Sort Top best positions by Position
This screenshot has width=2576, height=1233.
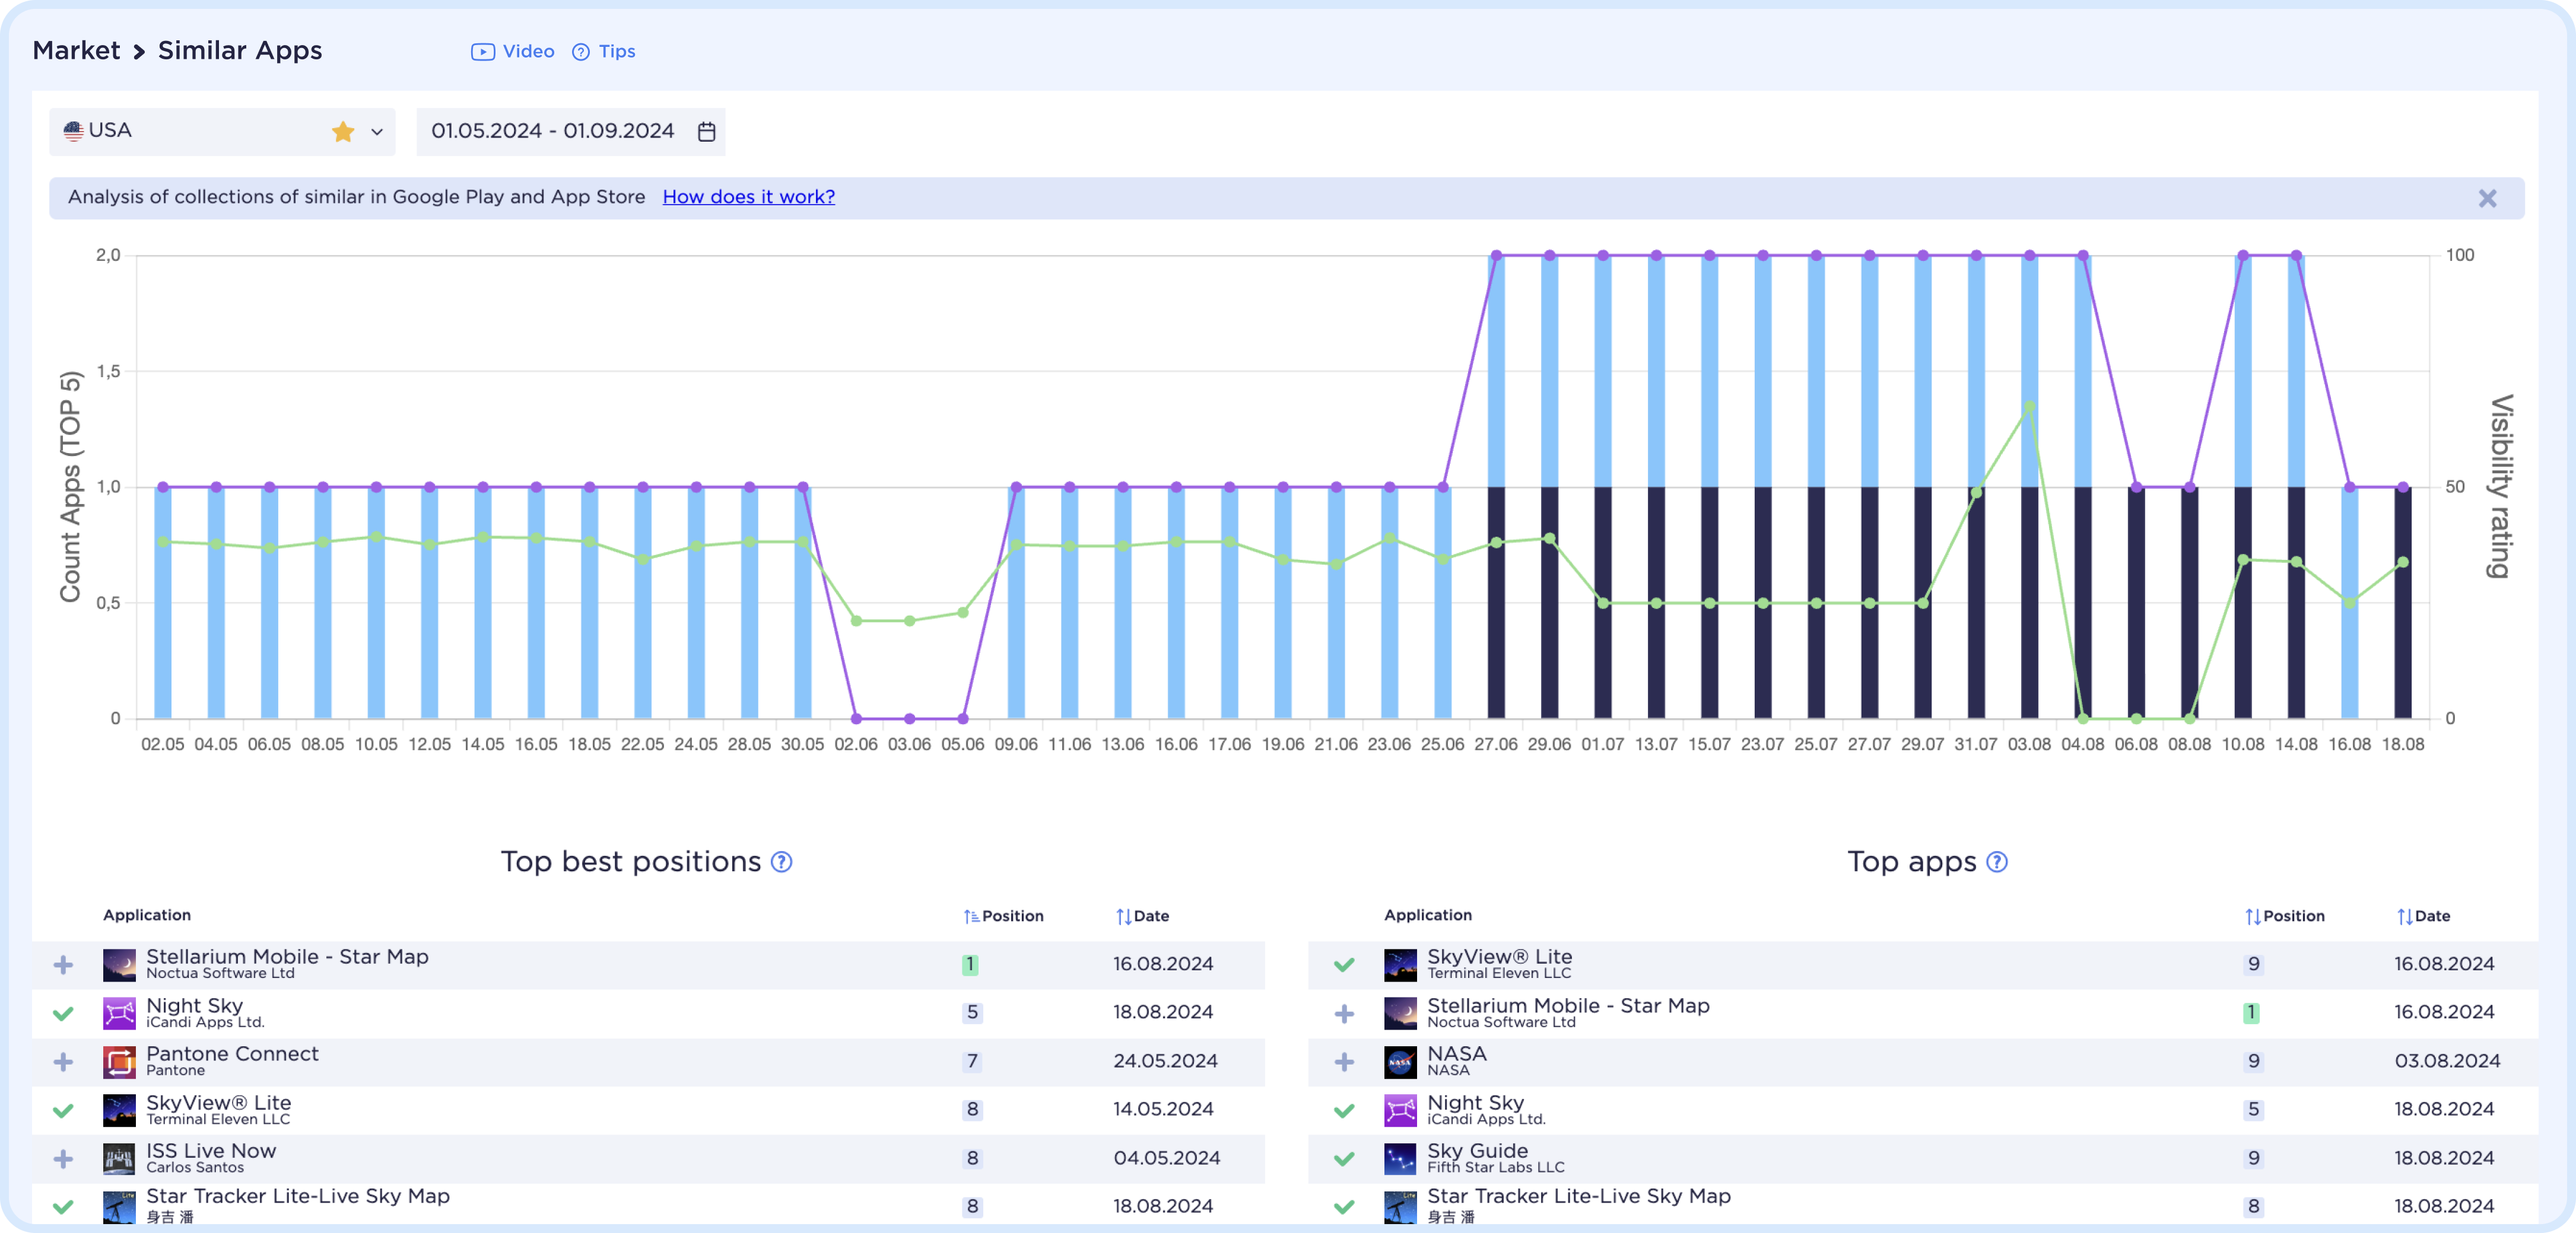point(1003,915)
